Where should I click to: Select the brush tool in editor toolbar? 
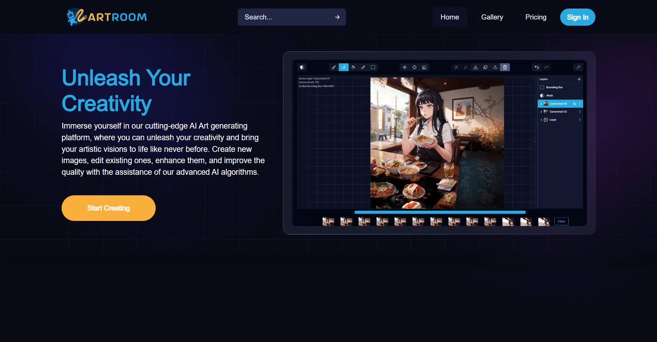(334, 67)
